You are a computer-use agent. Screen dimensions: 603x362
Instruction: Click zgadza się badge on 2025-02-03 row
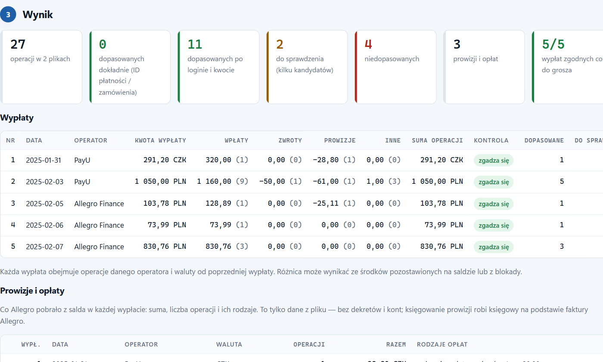click(494, 182)
